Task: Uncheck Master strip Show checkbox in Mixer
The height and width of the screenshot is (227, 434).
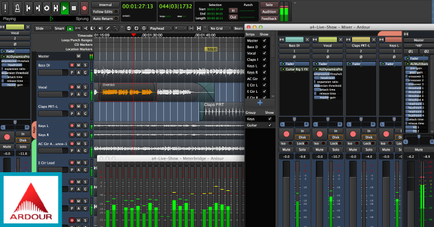Action: (265, 40)
